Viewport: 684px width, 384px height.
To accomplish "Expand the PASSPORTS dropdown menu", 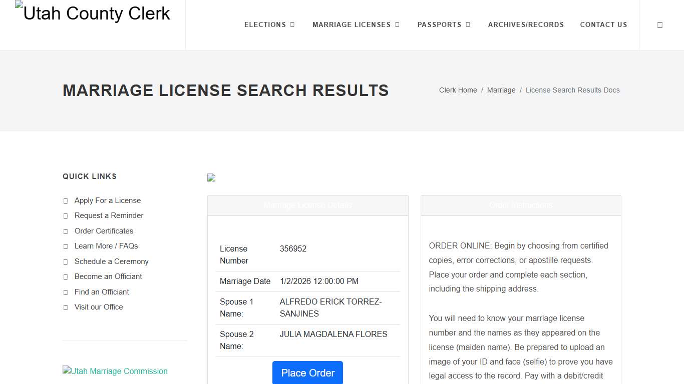I will (444, 24).
